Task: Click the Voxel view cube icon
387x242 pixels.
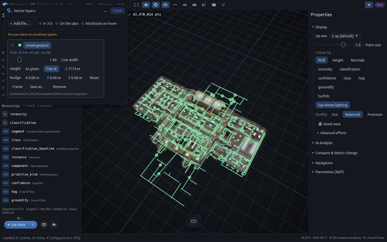Action: 320,124
